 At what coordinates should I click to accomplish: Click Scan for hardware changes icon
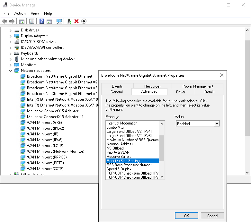[59, 21]
